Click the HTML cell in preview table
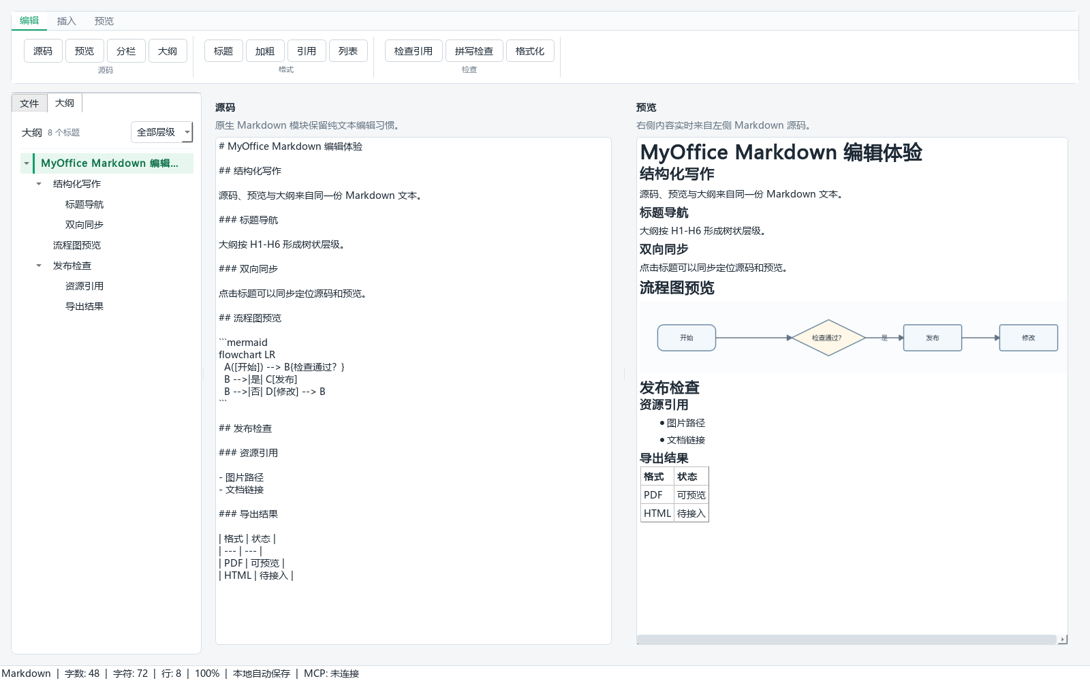This screenshot has height=681, width=1090. click(x=657, y=513)
